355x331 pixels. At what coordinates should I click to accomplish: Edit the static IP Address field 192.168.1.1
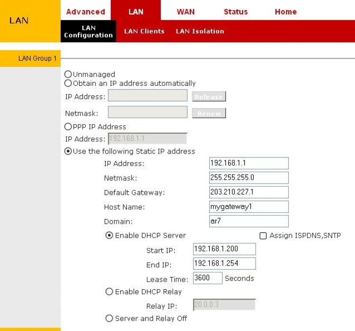(249, 163)
